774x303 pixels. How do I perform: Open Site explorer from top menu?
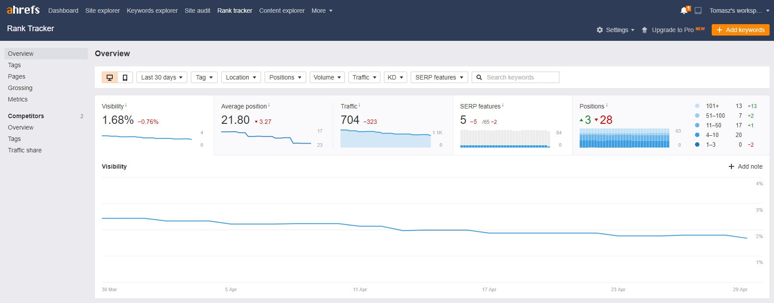102,11
